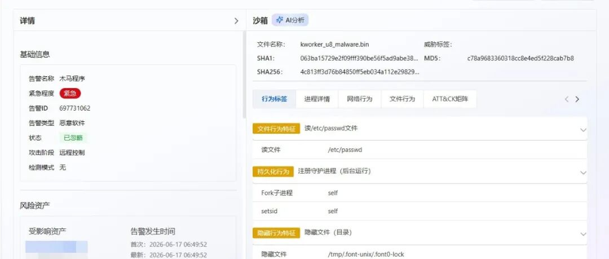Click the setsid row
Image resolution: width=609 pixels, height=259 pixels.
click(x=420, y=211)
